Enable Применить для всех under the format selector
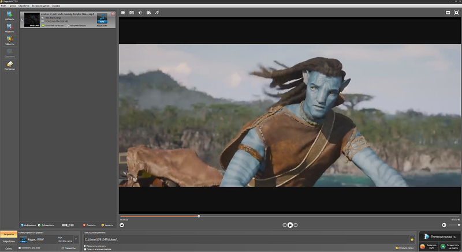 click(x=20, y=248)
